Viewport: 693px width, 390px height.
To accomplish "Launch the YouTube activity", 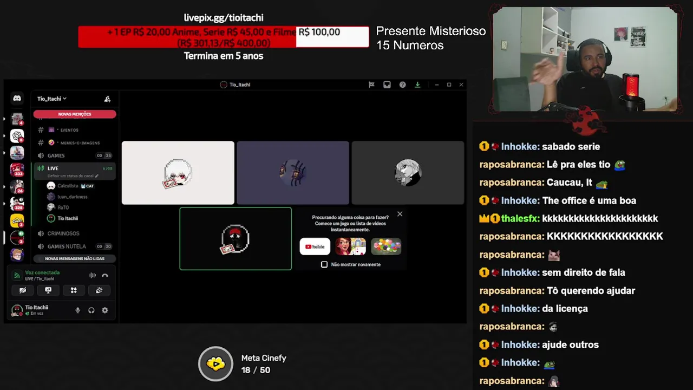I will (x=315, y=246).
